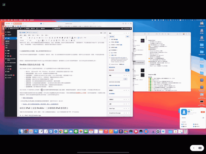
Task: Open WP Table Builder in the sidebar
Action: click(12, 62)
